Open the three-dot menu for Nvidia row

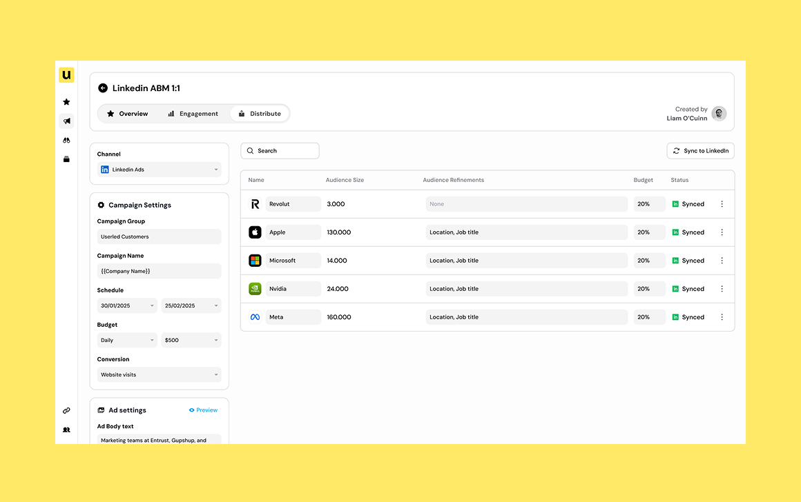pos(722,289)
